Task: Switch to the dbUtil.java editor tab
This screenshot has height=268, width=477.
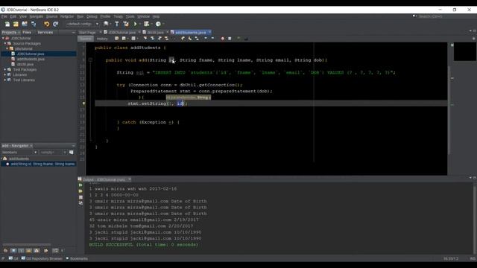Action: pyautogui.click(x=156, y=32)
